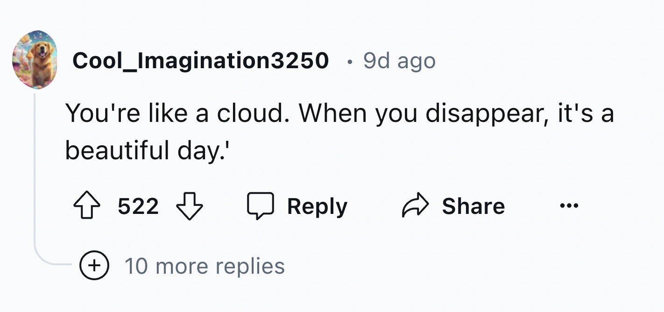
Task: Click the "beautiful day." comment line
Action: 146,151
